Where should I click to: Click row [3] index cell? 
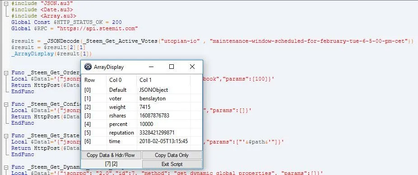(94, 116)
